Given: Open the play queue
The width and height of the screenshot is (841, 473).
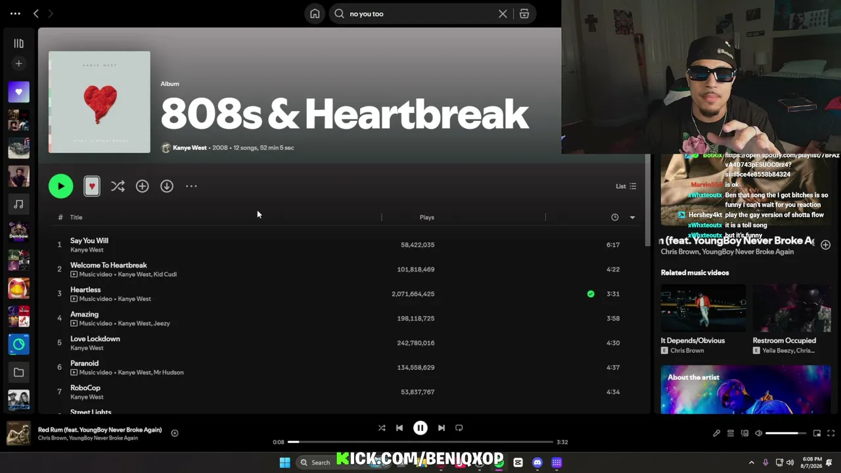Looking at the screenshot, I should pos(731,434).
